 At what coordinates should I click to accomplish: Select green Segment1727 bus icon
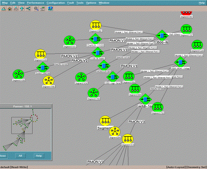pos(186,29)
